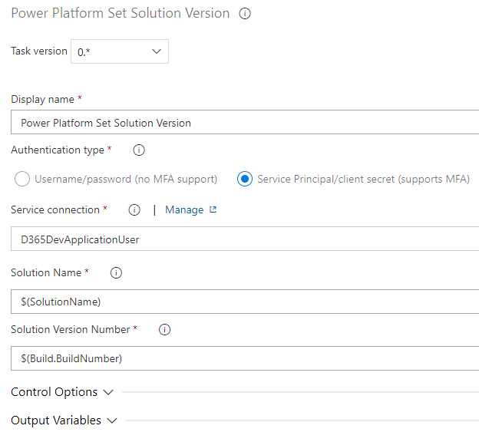This screenshot has height=432, width=479.
Task: Click the Authentication type info icon
Action: (x=139, y=150)
